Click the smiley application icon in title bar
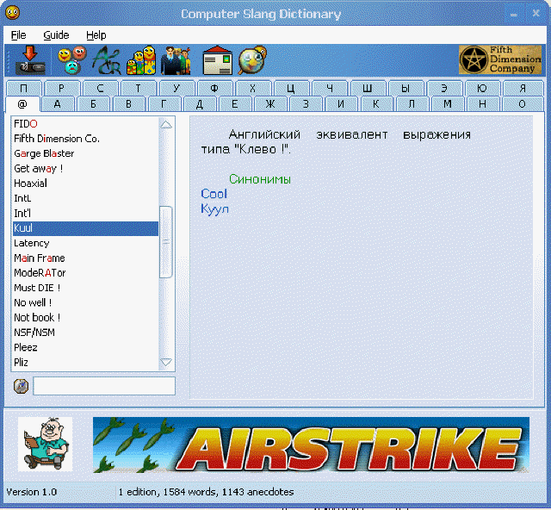This screenshot has width=551, height=510. click(x=13, y=13)
